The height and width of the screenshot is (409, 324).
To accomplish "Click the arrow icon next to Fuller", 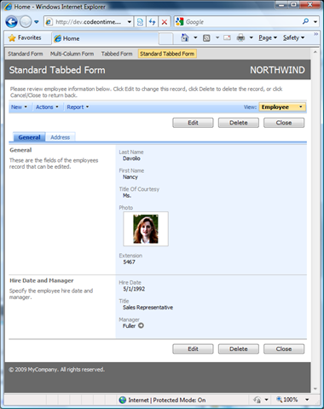I will [141, 325].
